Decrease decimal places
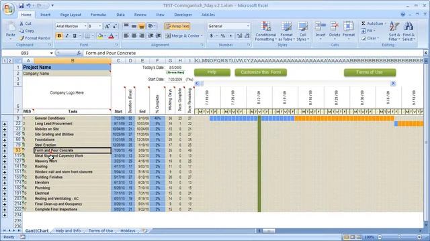This screenshot has width=430, height=241. click(x=247, y=35)
